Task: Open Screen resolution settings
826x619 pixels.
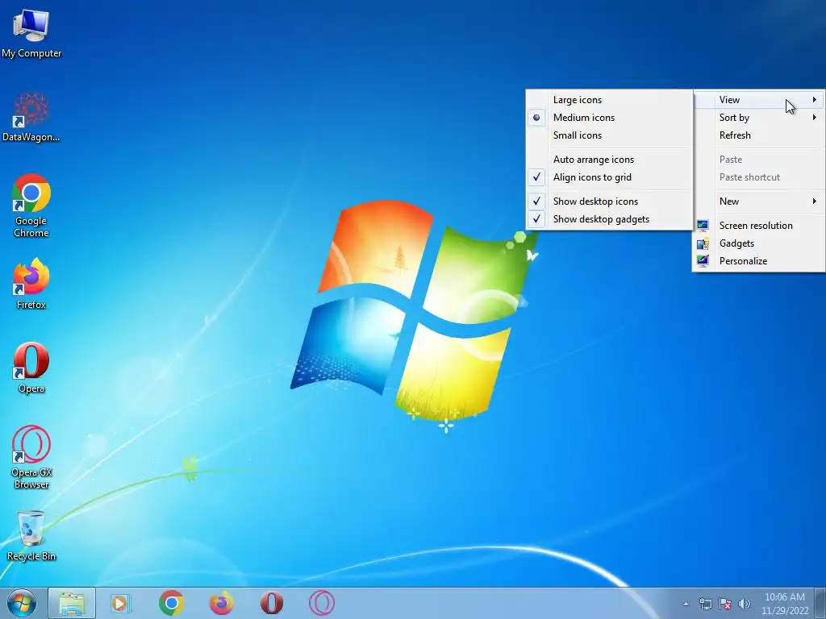Action: point(758,226)
